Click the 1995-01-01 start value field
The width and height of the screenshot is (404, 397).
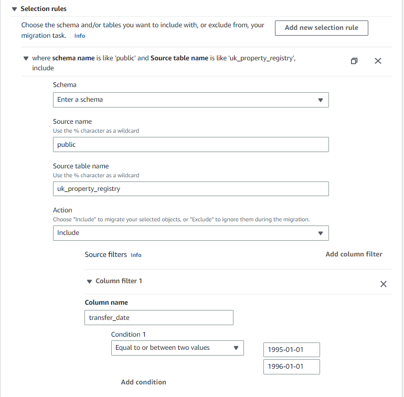point(291,350)
